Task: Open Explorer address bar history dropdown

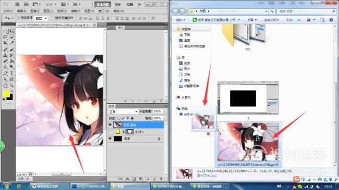Action: click(267, 11)
